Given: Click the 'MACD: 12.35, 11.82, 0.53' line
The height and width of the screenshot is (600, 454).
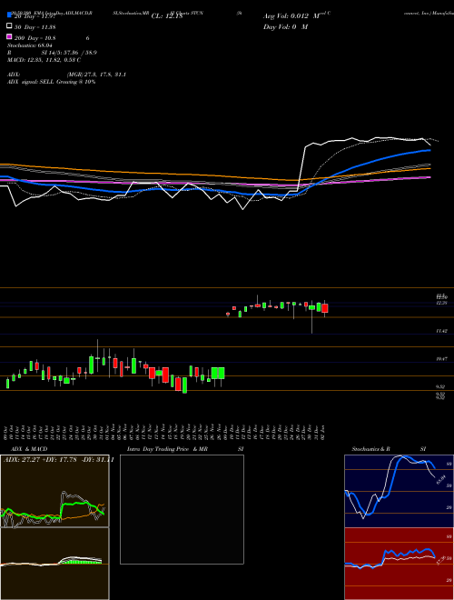Looking at the screenshot, I should [44, 60].
